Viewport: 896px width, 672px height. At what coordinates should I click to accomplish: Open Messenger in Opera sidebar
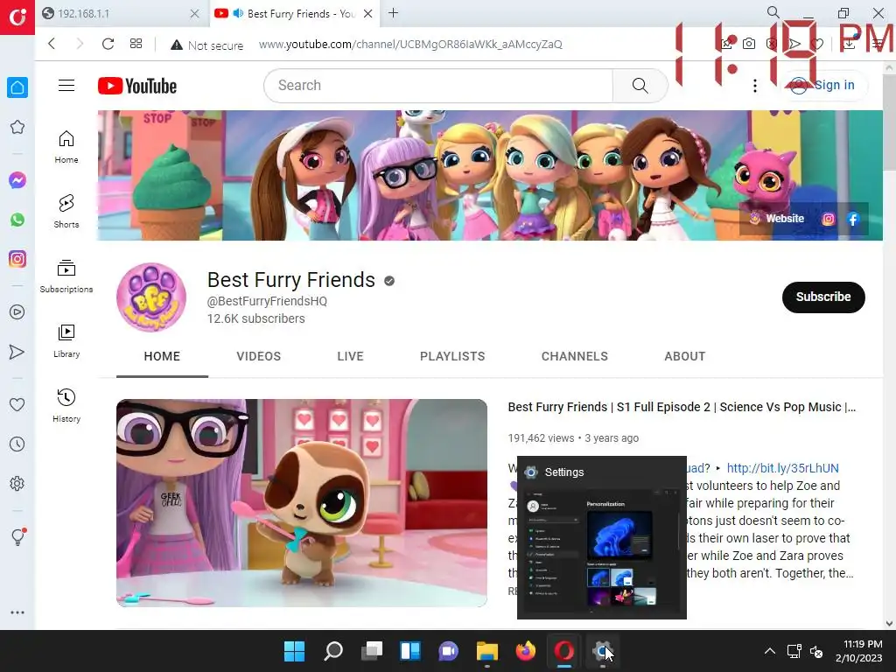17,180
